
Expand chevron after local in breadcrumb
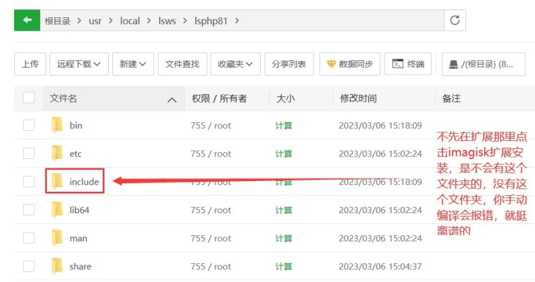pos(148,21)
